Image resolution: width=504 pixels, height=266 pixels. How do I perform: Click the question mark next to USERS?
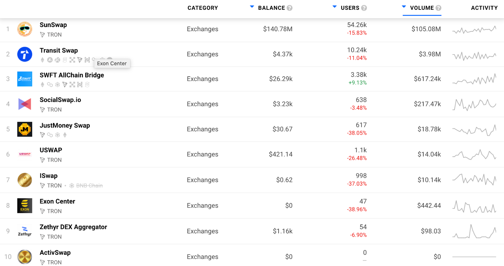(364, 8)
